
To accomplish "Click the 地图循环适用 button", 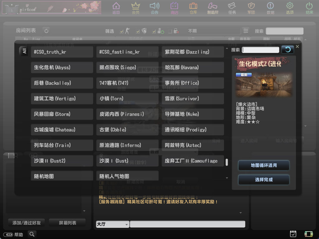I will coord(264,165).
